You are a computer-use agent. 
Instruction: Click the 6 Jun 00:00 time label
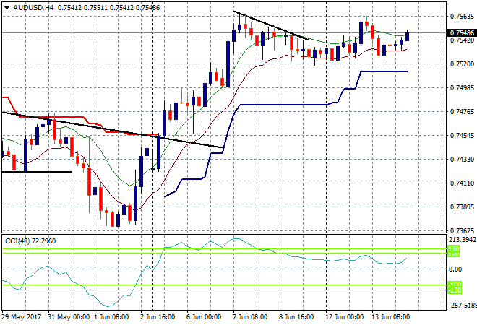tap(204, 317)
